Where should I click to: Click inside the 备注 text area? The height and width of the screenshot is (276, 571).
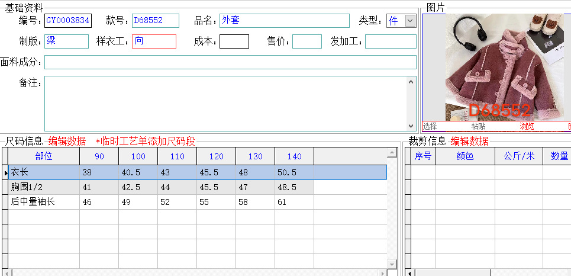226,104
